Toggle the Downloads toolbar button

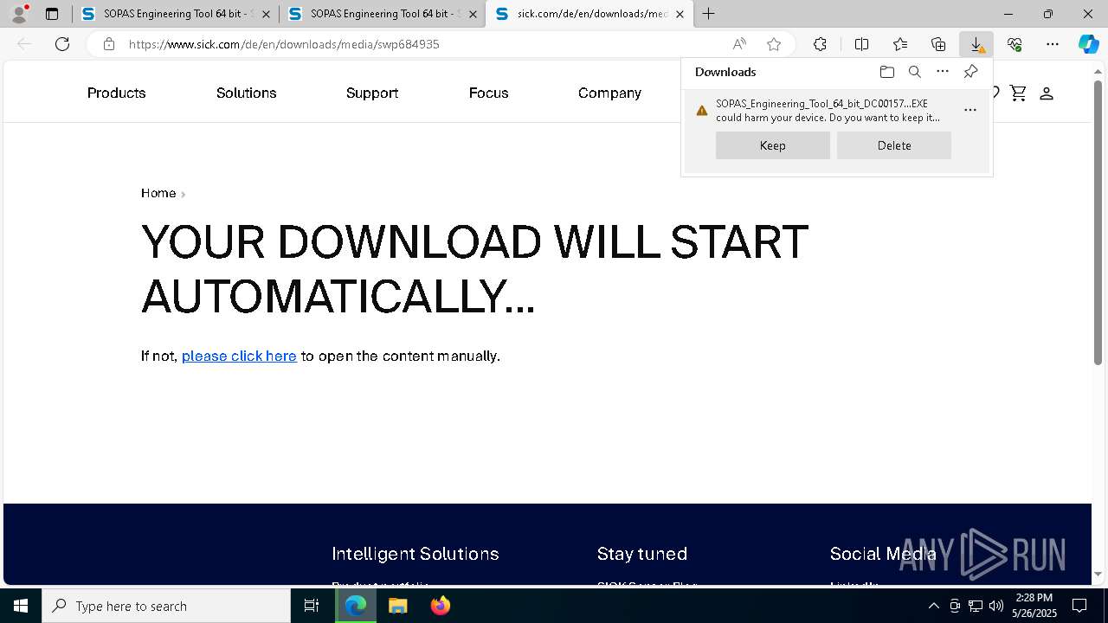[x=976, y=44]
